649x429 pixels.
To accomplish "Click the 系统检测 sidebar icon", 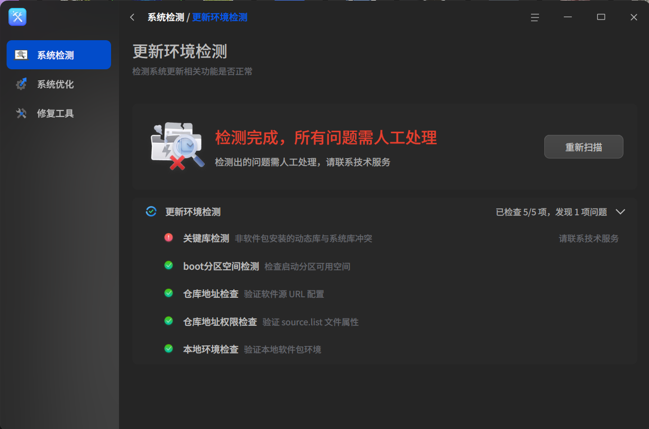I will [x=21, y=55].
